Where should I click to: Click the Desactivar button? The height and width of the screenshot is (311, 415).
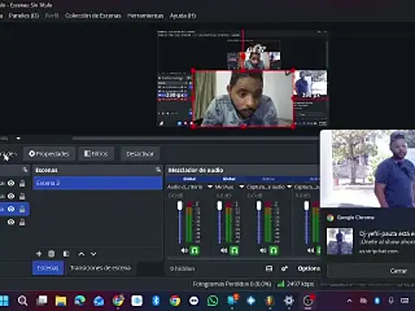(140, 154)
